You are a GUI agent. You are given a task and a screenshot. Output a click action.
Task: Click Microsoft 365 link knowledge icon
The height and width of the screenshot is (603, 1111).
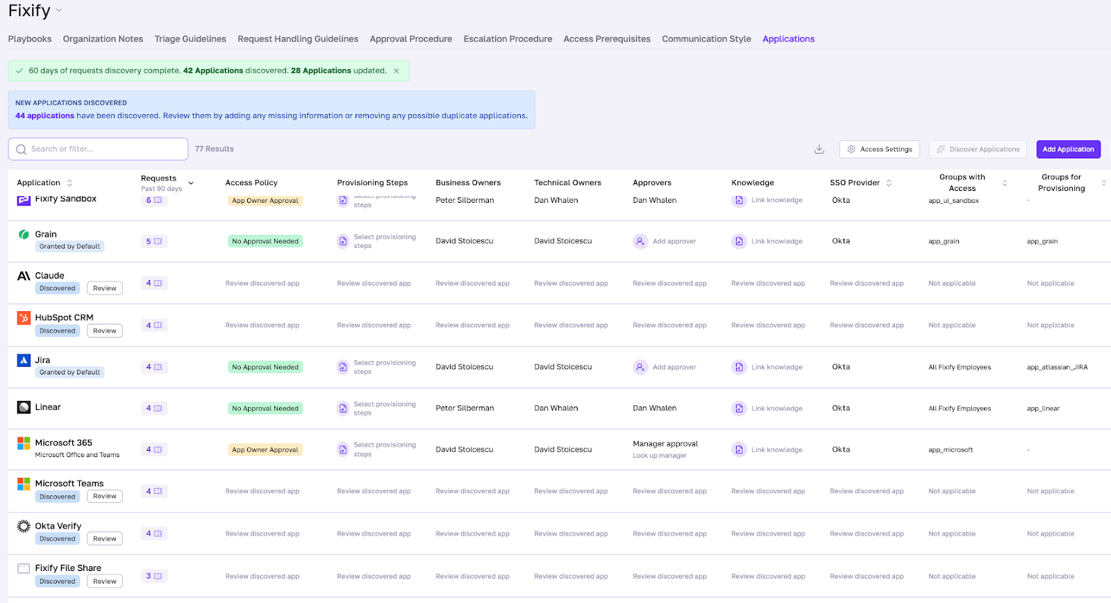(739, 450)
